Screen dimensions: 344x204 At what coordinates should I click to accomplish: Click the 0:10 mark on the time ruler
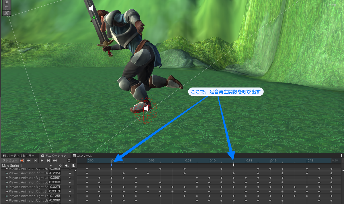pyautogui.click(x=213, y=160)
